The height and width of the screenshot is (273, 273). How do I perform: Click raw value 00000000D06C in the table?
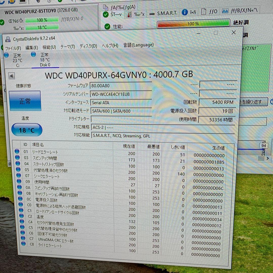pyautogui.click(x=208, y=188)
